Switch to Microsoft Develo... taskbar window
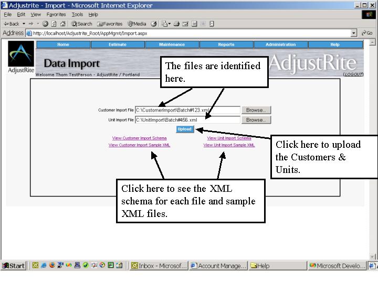This screenshot has width=378, height=283. pyautogui.click(x=337, y=266)
